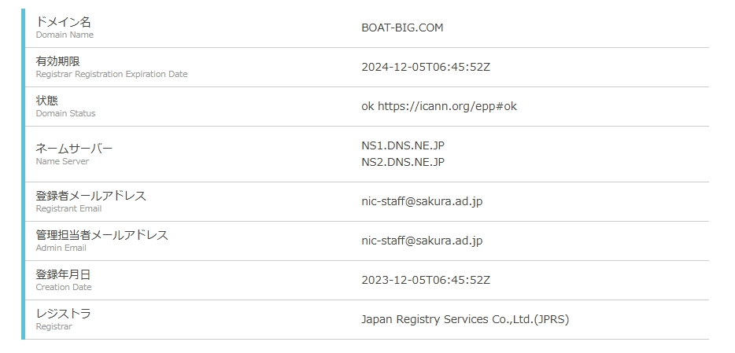Click the 登録年月日 row label

[63, 274]
